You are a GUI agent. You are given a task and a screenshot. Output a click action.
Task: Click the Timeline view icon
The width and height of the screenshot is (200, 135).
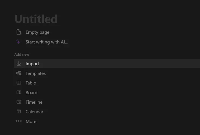19,102
